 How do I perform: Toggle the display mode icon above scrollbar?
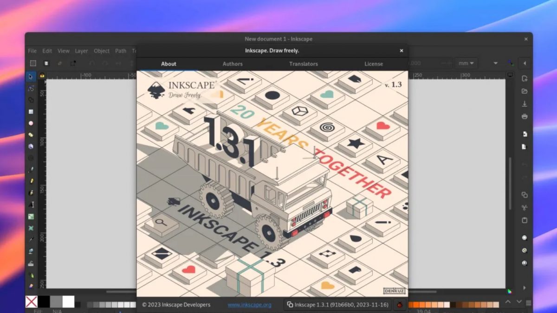510,75
